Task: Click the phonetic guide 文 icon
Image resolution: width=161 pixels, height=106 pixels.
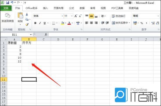Action: tap(78, 23)
